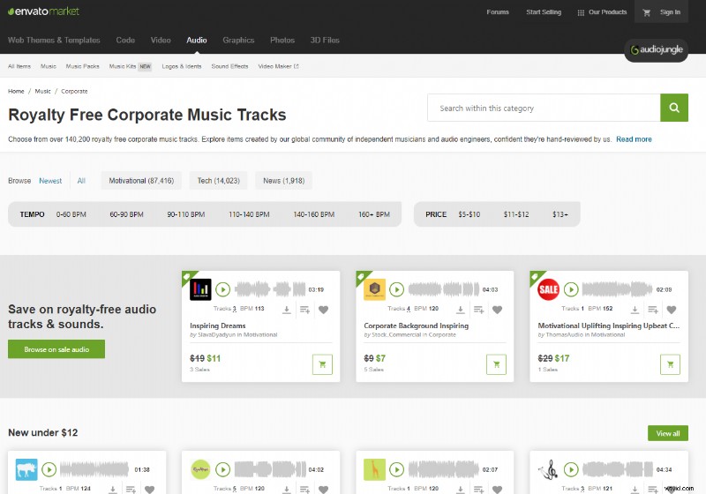
Task: Open Music Kits NEW subcategory
Action: [x=130, y=66]
